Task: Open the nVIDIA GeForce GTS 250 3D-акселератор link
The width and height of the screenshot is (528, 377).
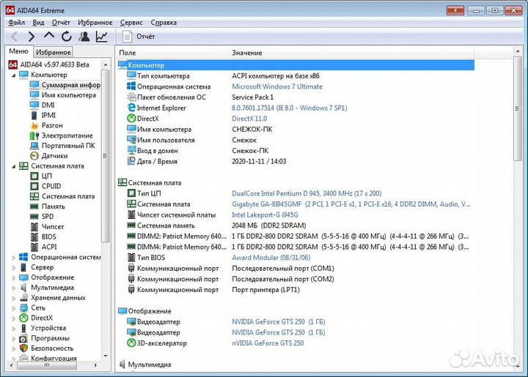Action: [x=268, y=343]
